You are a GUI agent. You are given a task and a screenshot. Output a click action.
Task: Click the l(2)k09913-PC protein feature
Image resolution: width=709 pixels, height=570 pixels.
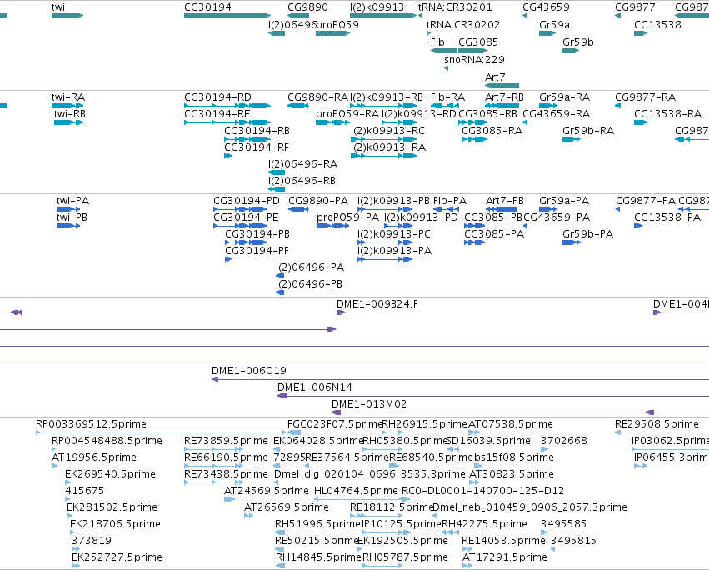point(385,242)
